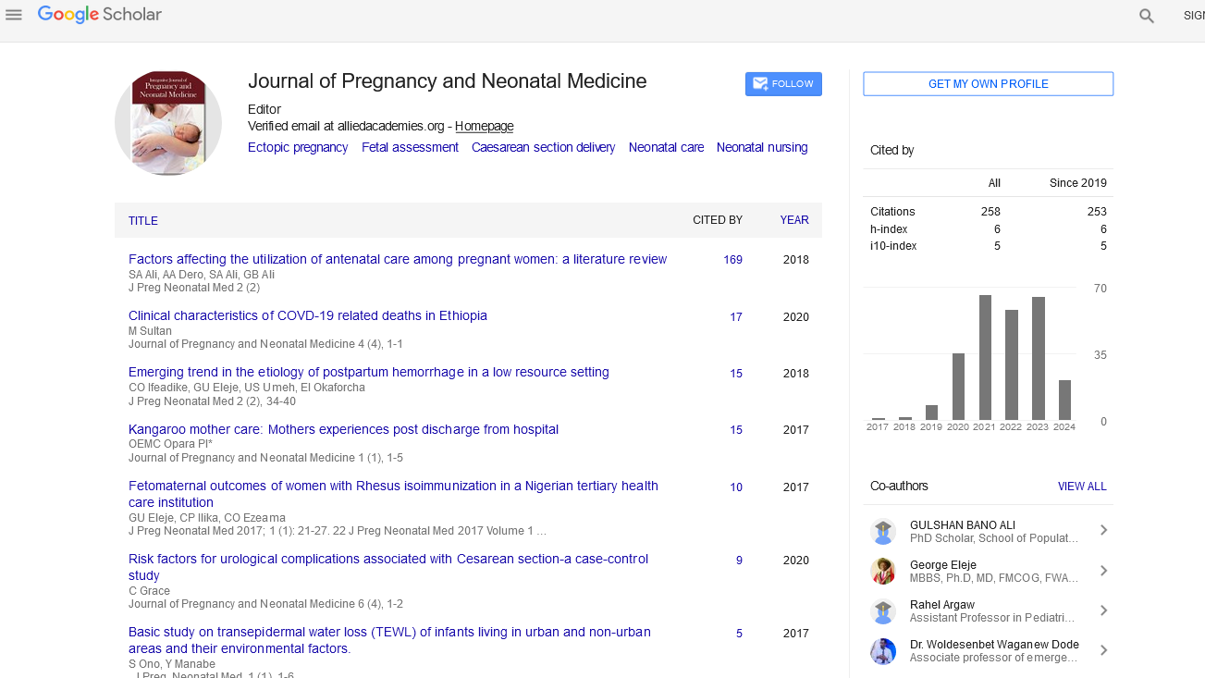Expand chevron next to George Eleje
The image size is (1205, 678).
[1102, 571]
